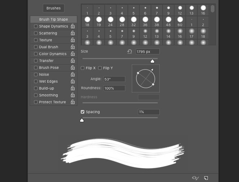The height and width of the screenshot is (182, 239).
Task: Click the lock icon beside Wet Edges
Action: 73,81
